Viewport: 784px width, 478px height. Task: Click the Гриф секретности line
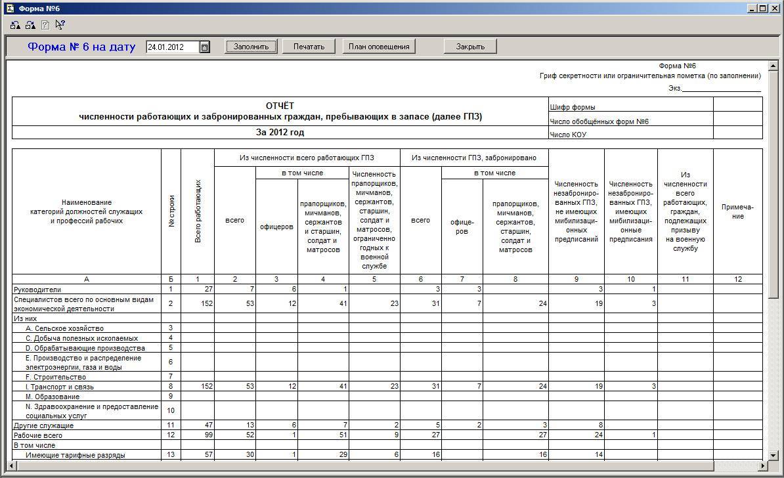click(650, 76)
